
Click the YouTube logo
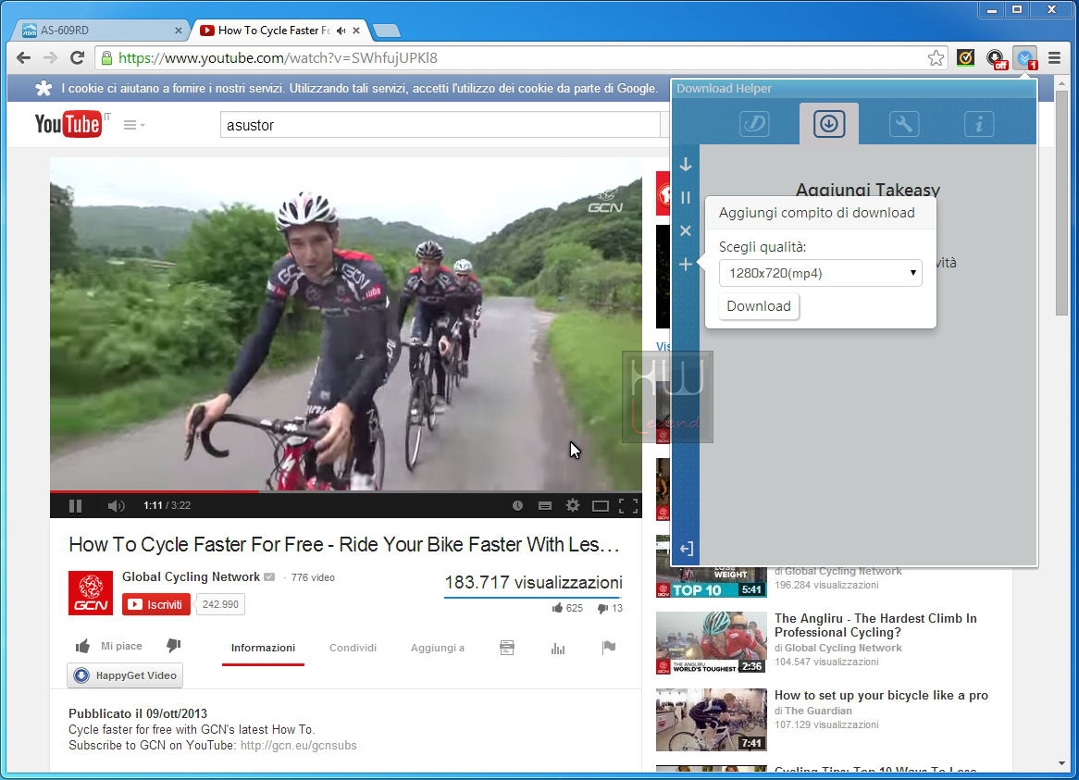[x=68, y=125]
